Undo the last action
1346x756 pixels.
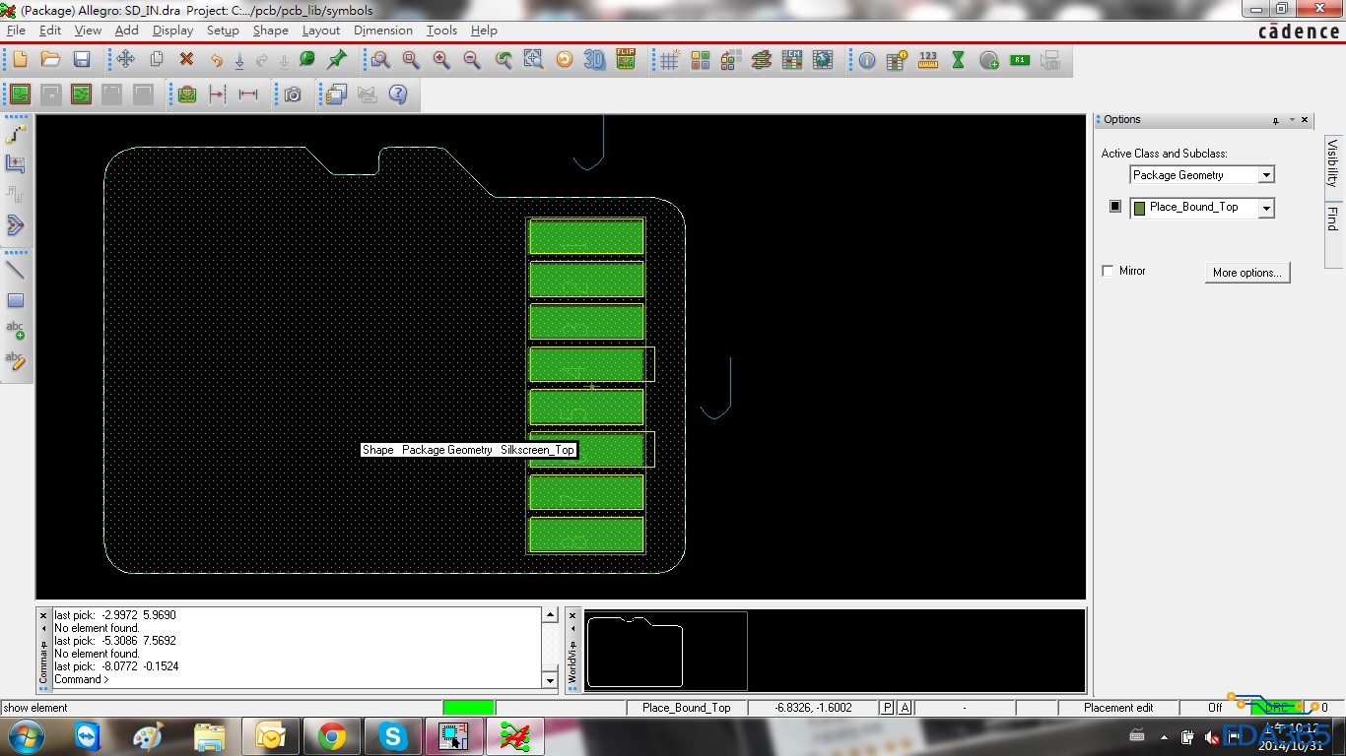(x=216, y=60)
